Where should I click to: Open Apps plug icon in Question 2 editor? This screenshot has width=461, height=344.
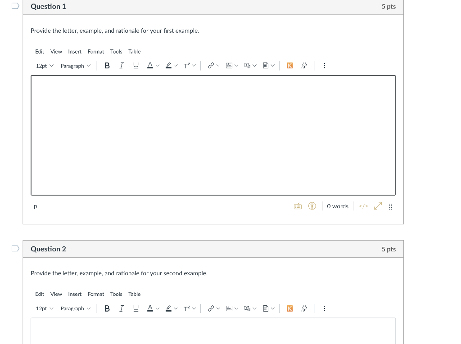click(304, 308)
